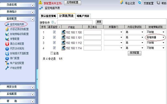The width and height of the screenshot is (167, 104).
Task: Open 内容记录级别 dropdown for row 1
Action: tap(134, 32)
